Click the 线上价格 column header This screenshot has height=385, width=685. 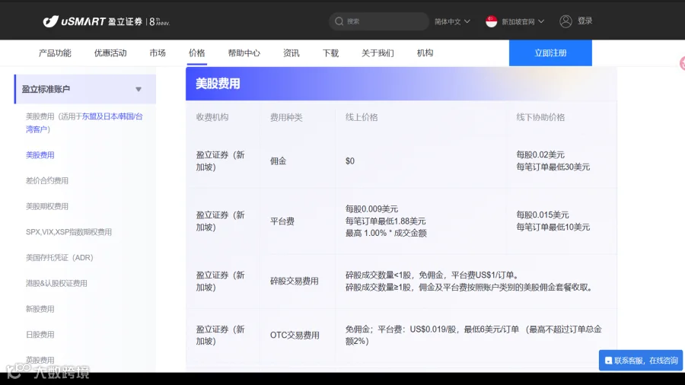pos(362,117)
